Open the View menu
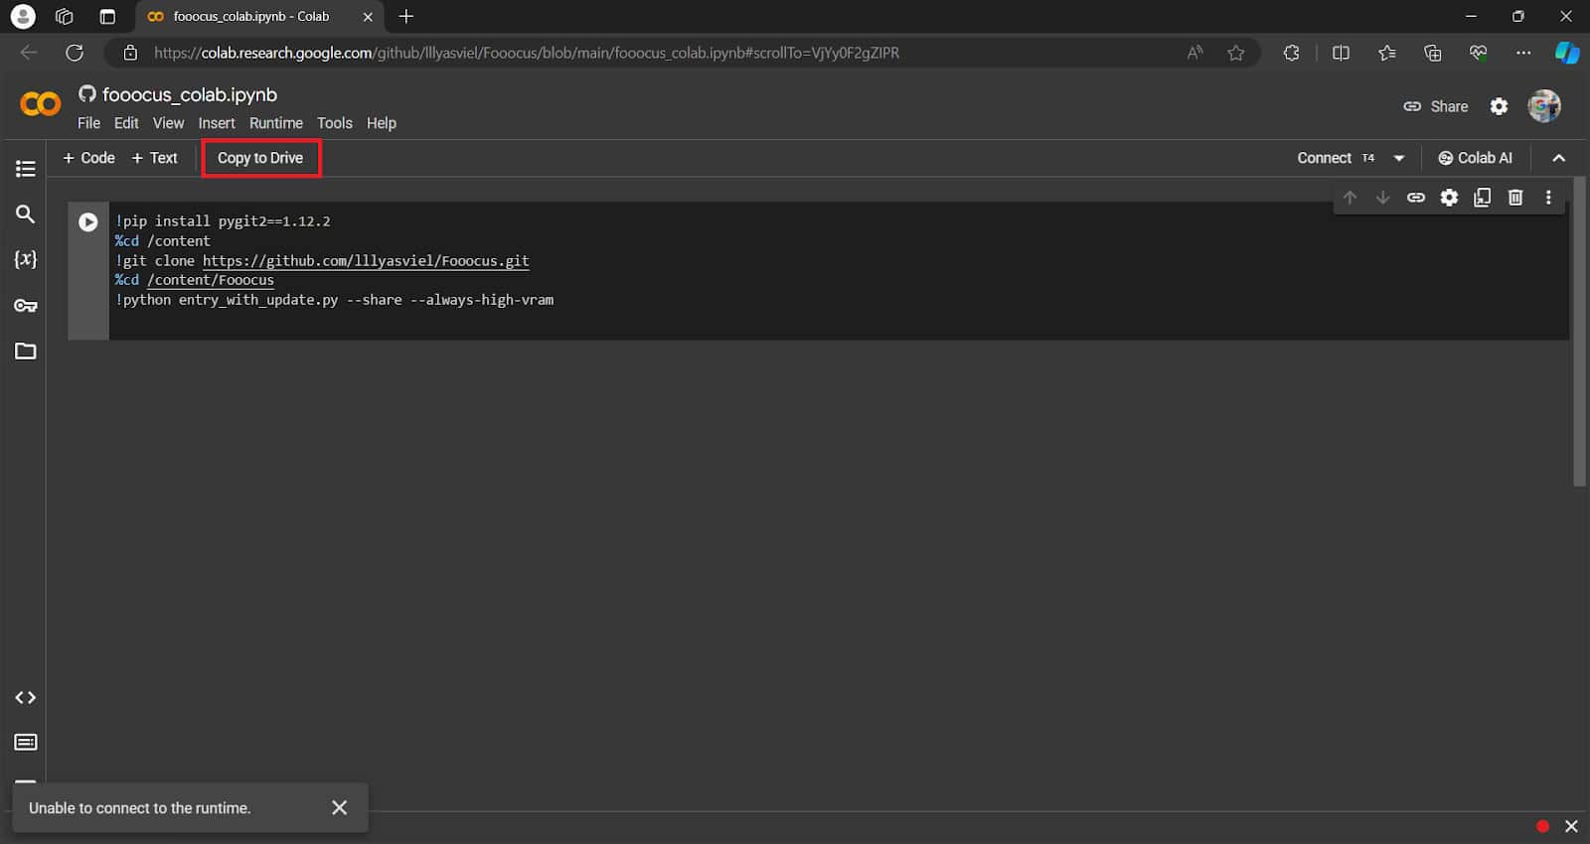The image size is (1590, 844). pos(168,123)
